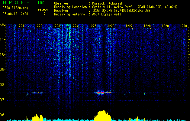Click the Receiver label
Viewport: 190px width, 121px height.
point(61,11)
